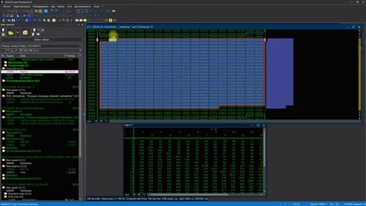
Task: Select the highlighted Карта row in the map list
Action: (39, 72)
